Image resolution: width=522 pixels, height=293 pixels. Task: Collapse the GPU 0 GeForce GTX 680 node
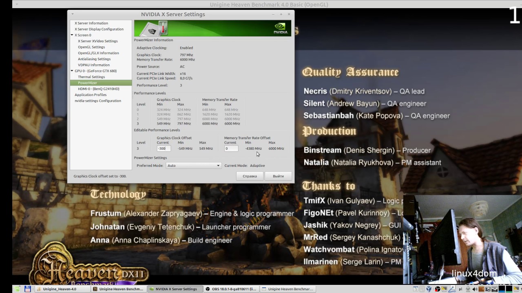pos(72,71)
